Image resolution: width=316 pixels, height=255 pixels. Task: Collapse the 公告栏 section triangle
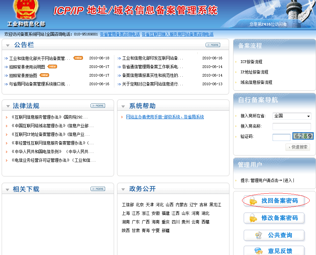[x=8, y=45]
